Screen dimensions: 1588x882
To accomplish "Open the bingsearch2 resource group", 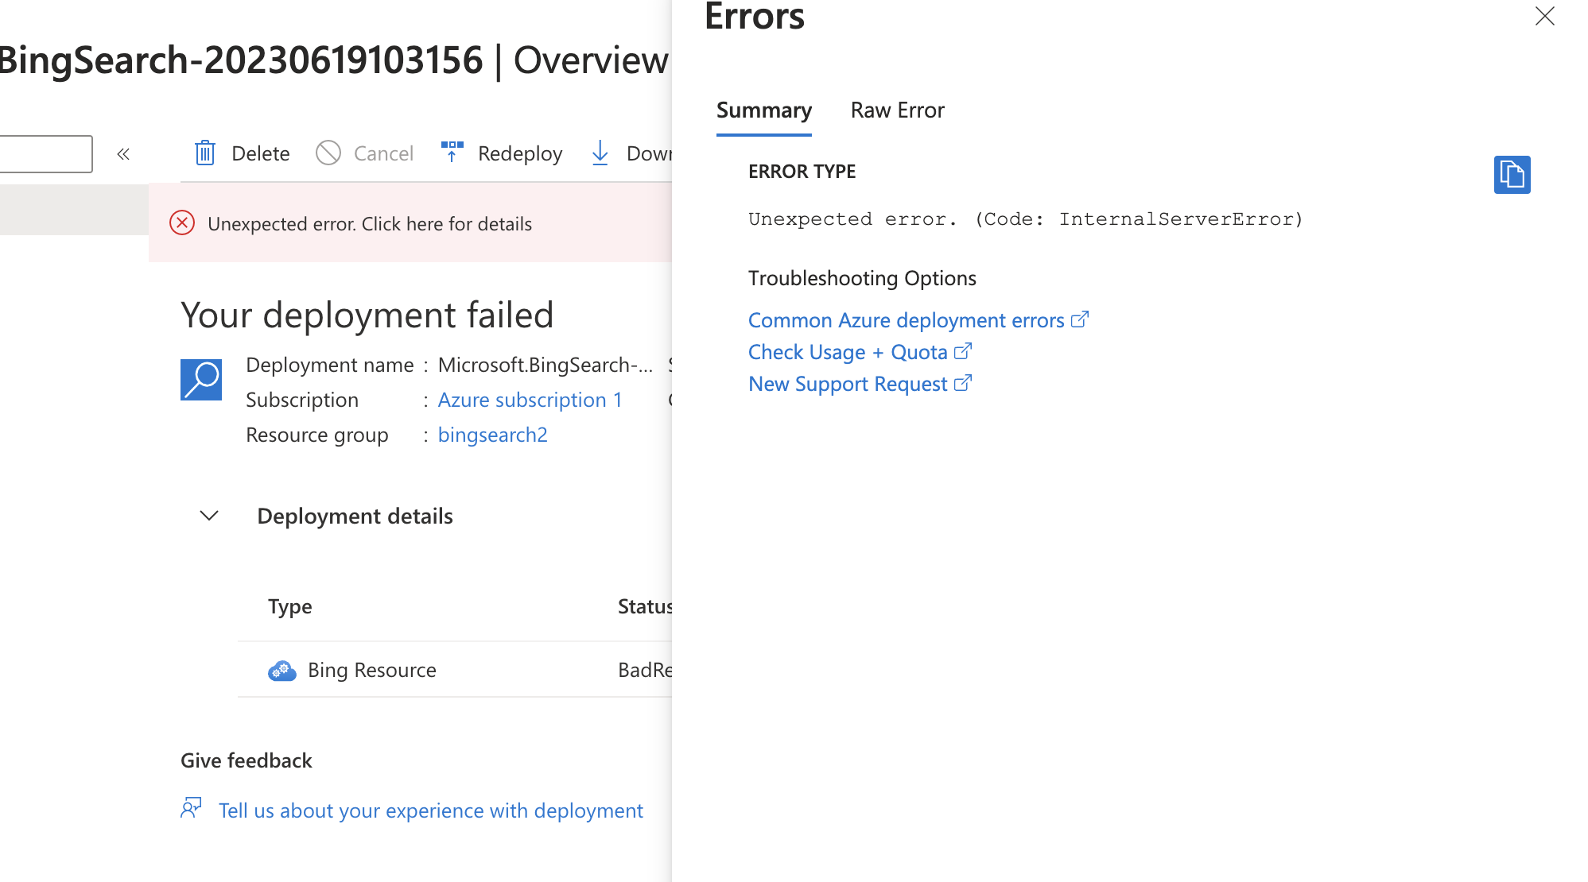I will (x=492, y=435).
